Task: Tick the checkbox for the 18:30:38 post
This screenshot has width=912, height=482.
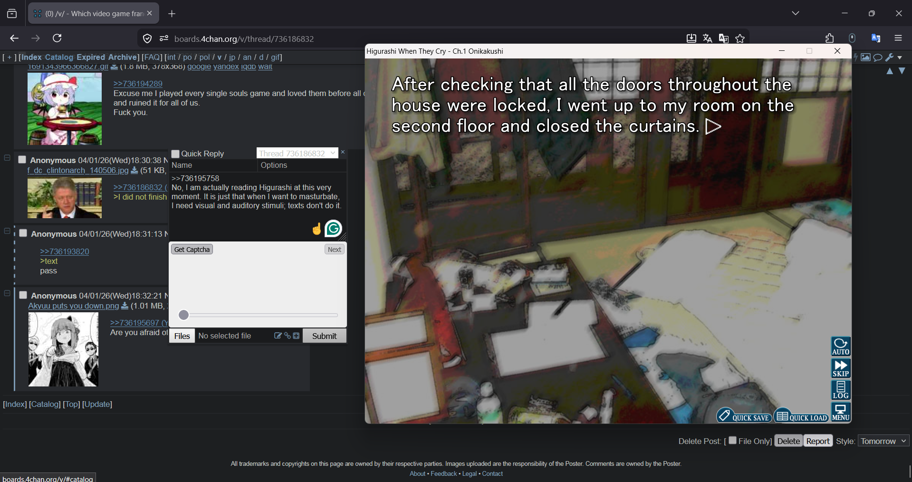Action: coord(22,159)
